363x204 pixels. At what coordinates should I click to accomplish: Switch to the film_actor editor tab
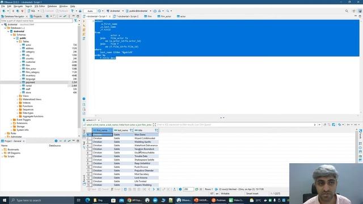pos(164,16)
